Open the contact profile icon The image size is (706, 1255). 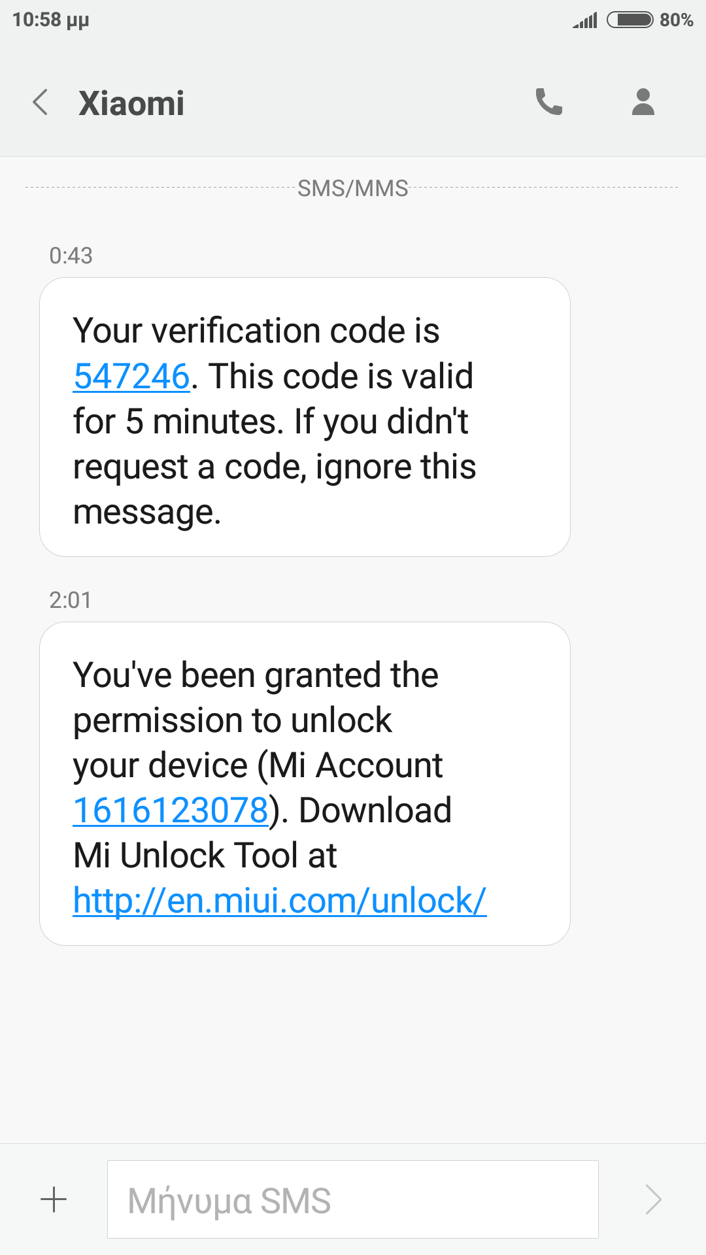click(643, 102)
